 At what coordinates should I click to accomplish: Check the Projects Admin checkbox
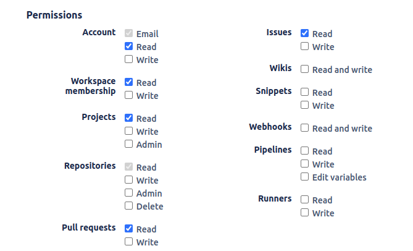coord(128,144)
